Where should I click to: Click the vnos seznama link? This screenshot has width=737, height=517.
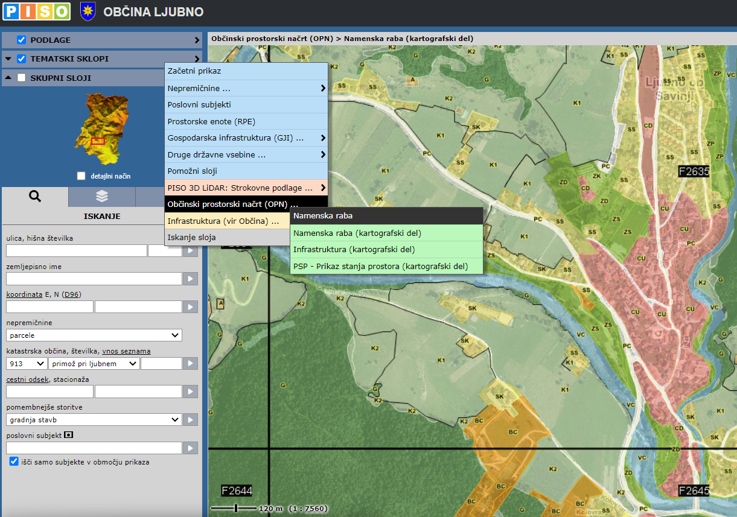click(x=126, y=351)
